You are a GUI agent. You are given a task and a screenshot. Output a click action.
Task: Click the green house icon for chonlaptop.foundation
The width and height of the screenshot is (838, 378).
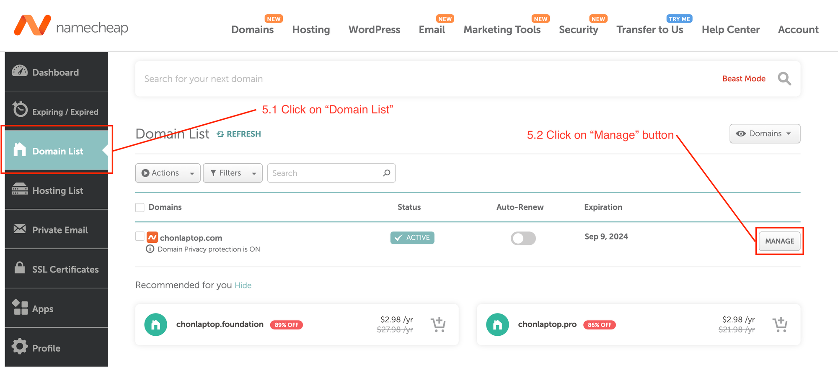(156, 325)
